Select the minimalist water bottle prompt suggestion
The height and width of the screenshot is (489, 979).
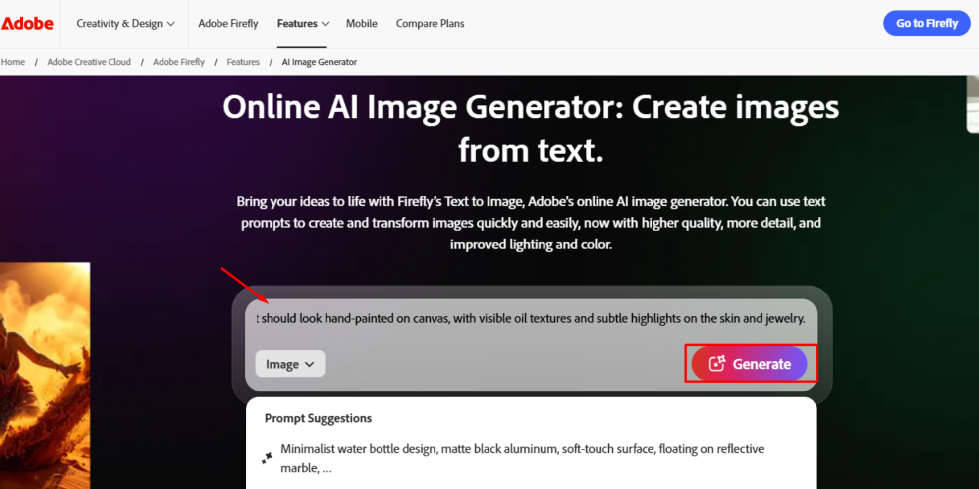click(x=522, y=458)
